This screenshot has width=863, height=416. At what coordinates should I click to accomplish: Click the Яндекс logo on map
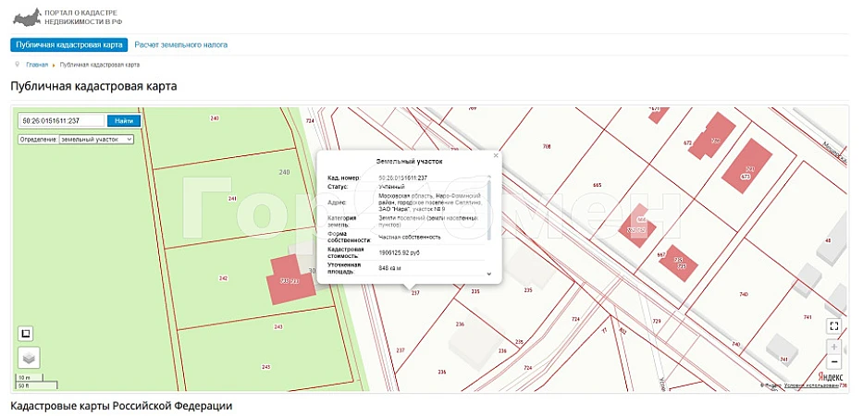click(830, 376)
